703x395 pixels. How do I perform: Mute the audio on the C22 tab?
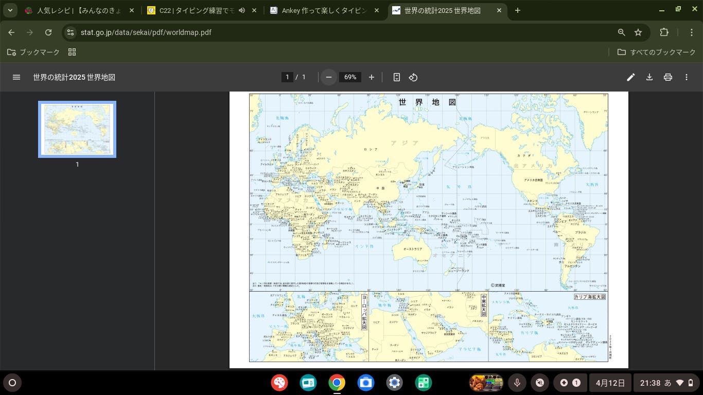coord(242,10)
